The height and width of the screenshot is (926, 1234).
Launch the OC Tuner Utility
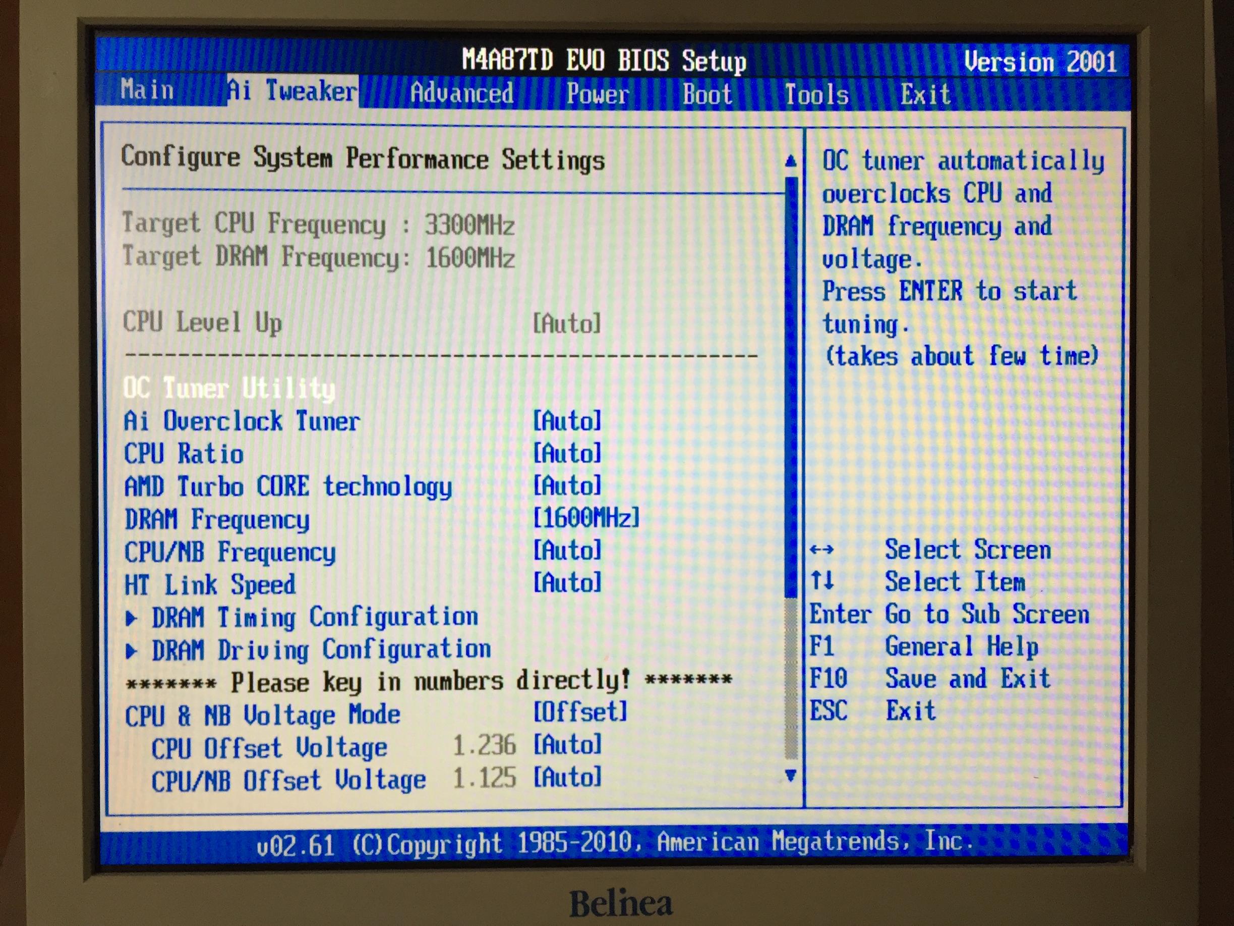[229, 388]
